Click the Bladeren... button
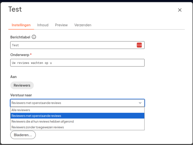193x145 pixels. click(23, 135)
